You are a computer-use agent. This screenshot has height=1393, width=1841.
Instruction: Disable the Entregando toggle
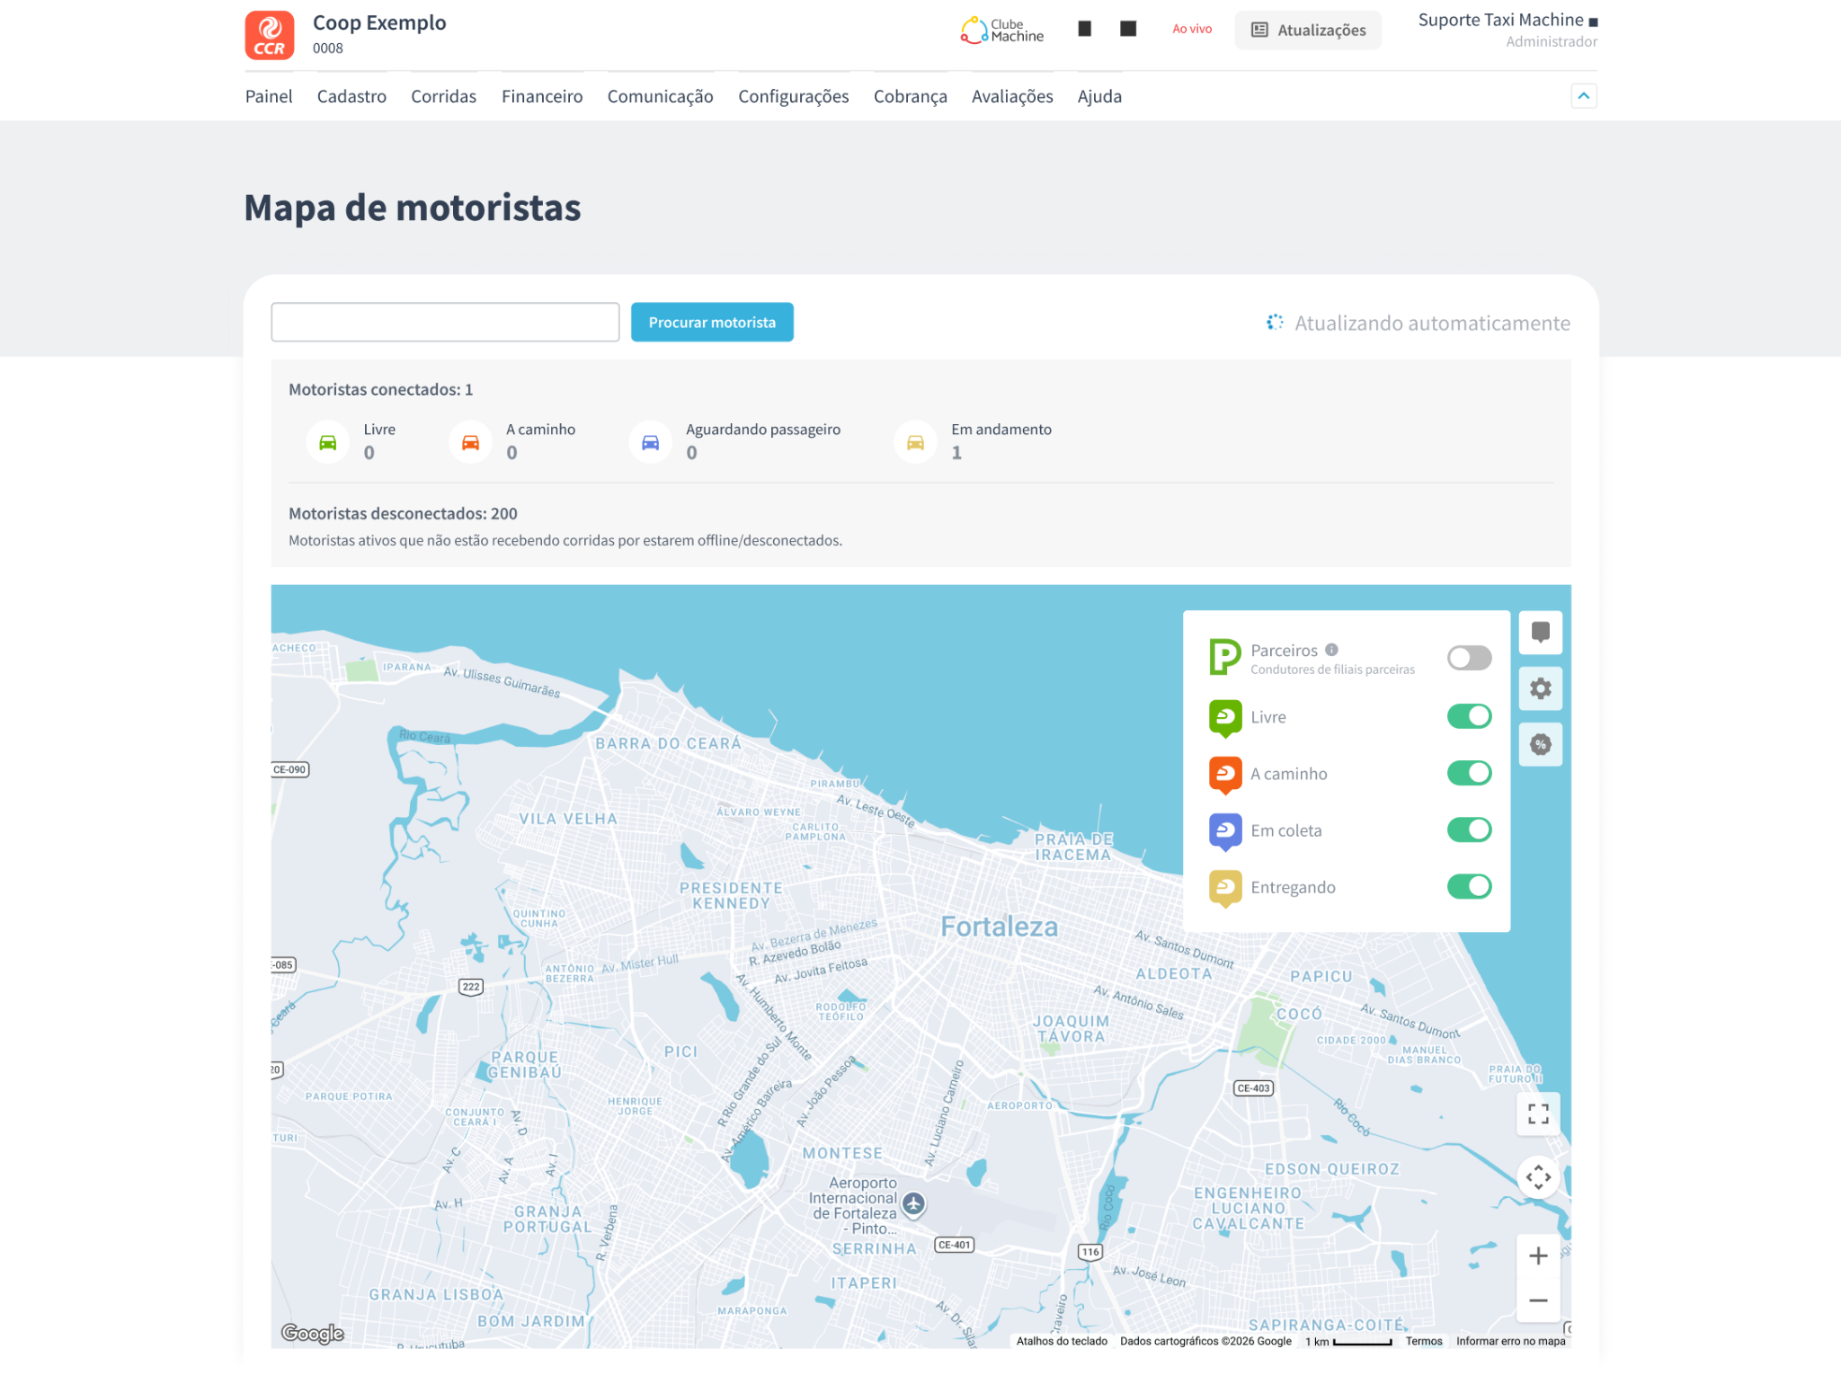(1469, 887)
